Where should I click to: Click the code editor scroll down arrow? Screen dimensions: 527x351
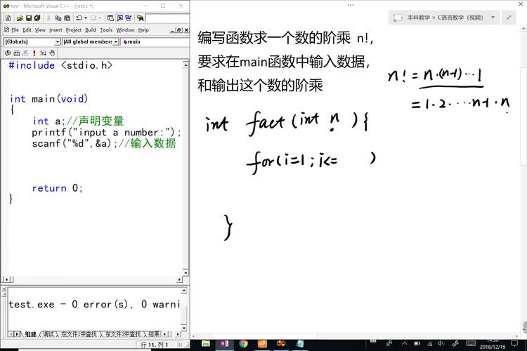(x=186, y=272)
